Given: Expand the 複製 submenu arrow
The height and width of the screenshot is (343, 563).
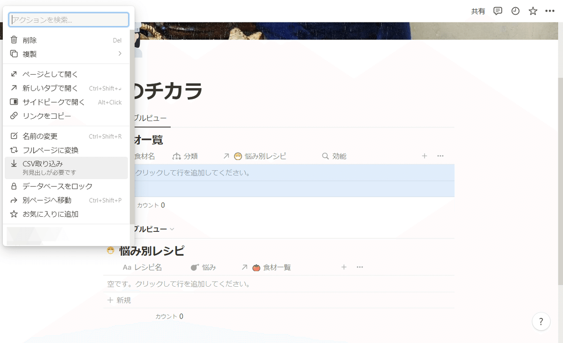Looking at the screenshot, I should coord(120,54).
